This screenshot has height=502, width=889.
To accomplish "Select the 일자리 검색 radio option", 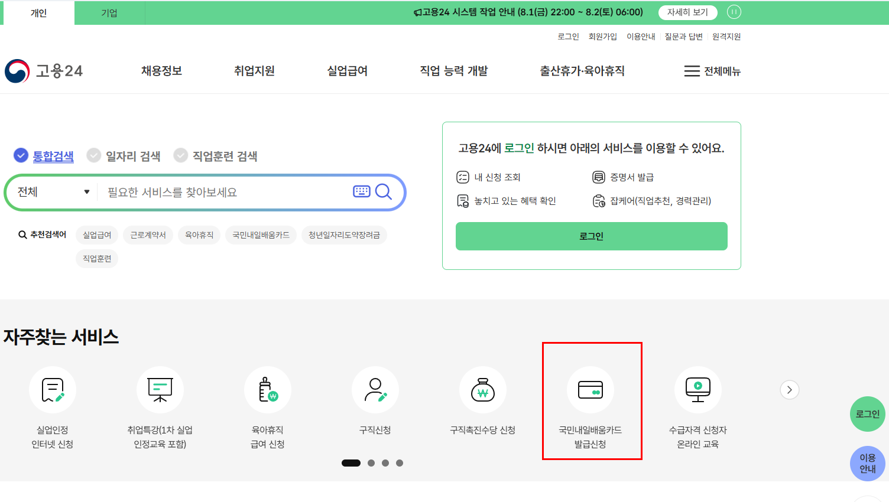I will coord(124,156).
